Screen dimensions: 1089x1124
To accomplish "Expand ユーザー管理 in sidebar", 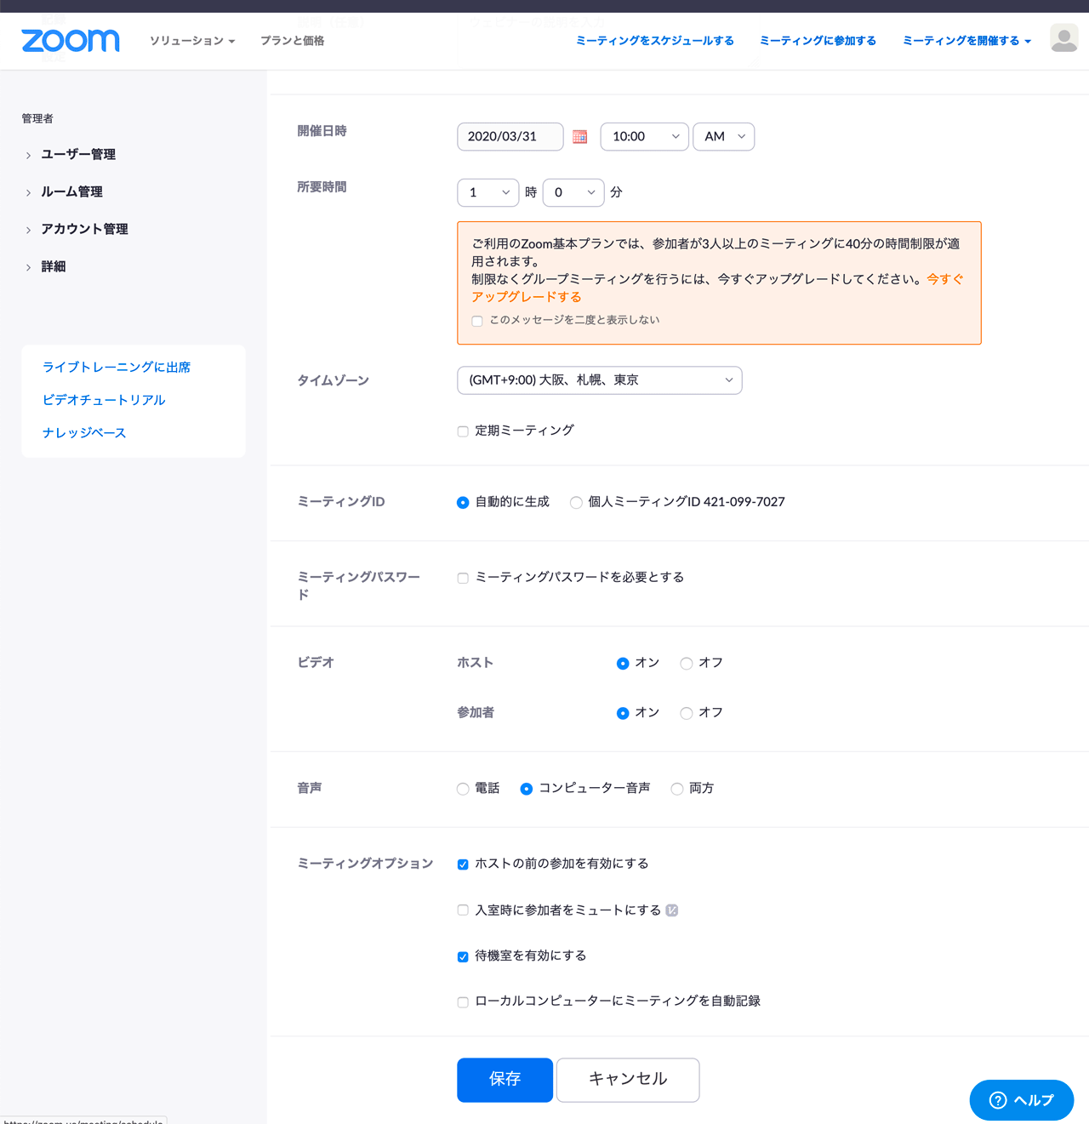I will pyautogui.click(x=78, y=155).
